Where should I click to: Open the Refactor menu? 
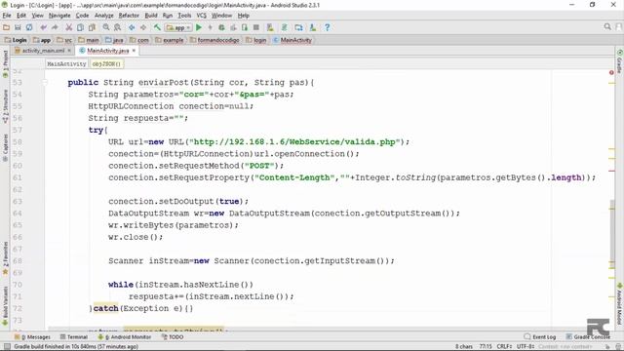[129, 16]
